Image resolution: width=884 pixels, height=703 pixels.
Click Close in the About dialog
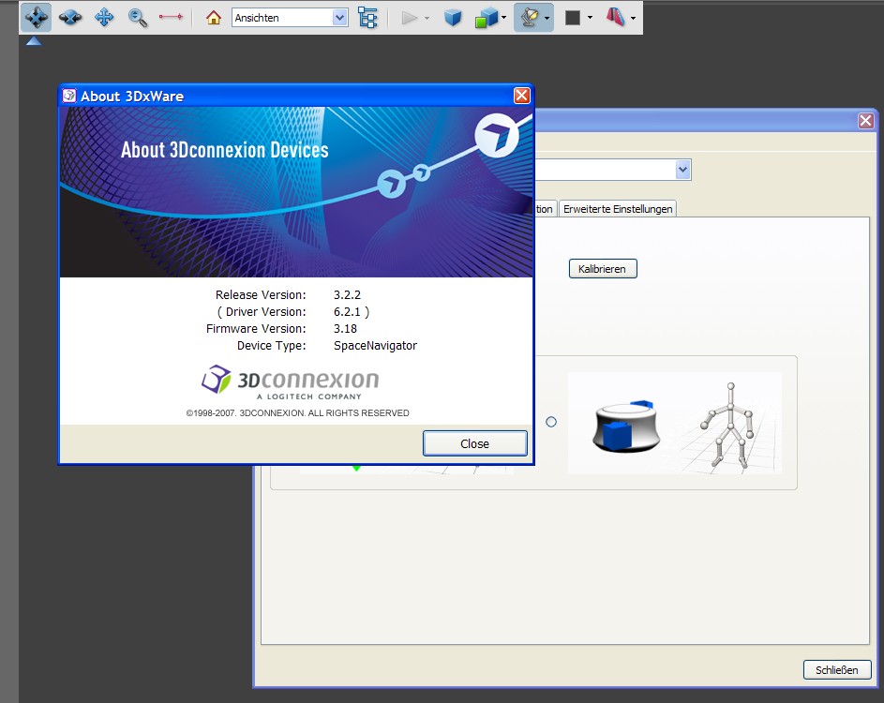click(x=474, y=443)
